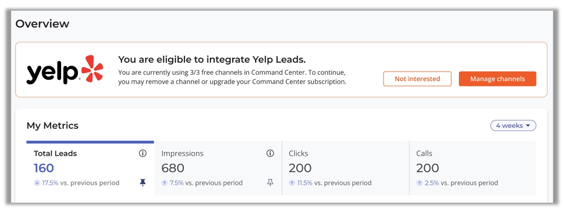
Task: Click the up arrow beside 11.5%
Action: [x=292, y=183]
